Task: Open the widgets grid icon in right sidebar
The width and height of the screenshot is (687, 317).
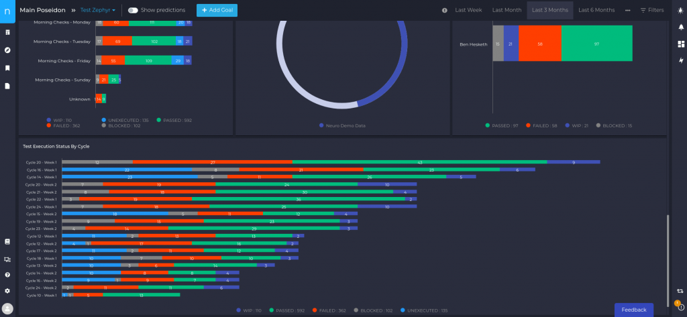Action: pos(681,44)
